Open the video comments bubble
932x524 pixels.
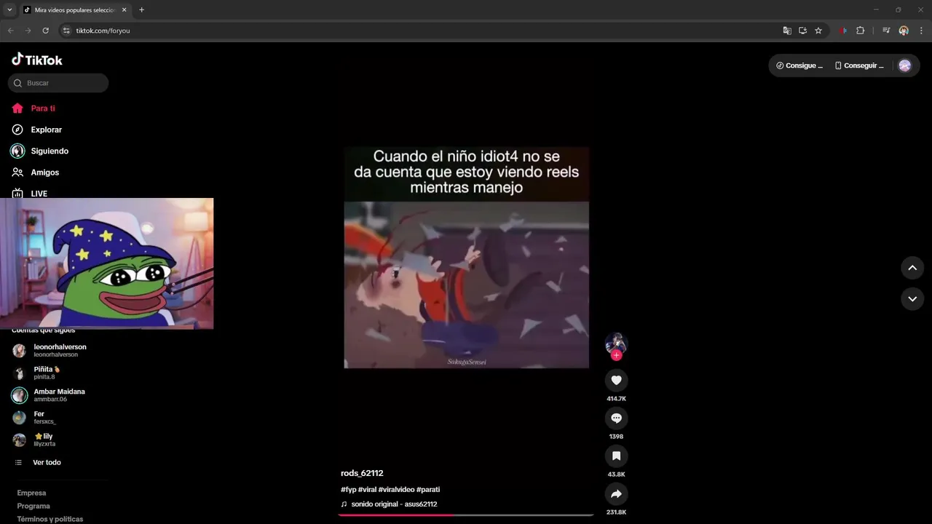(616, 418)
